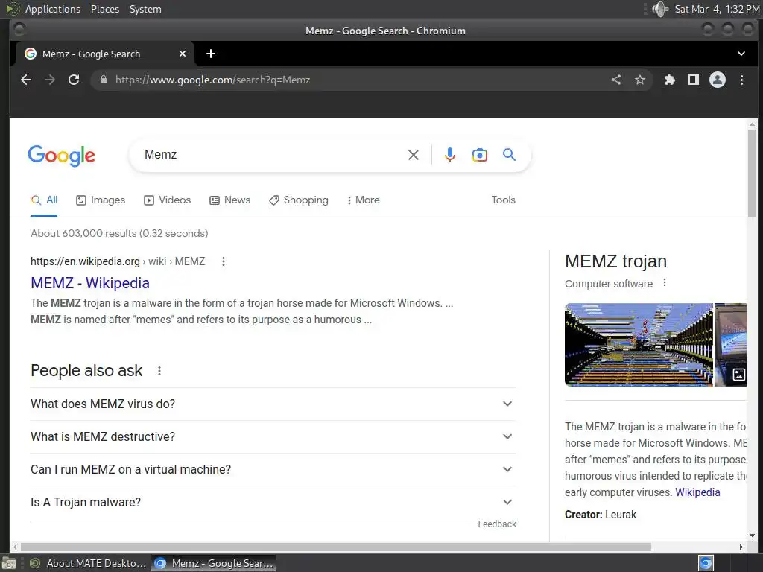Open the MEMZ trojan tunnel screenshot thumbnail
The width and height of the screenshot is (763, 572).
tap(639, 345)
